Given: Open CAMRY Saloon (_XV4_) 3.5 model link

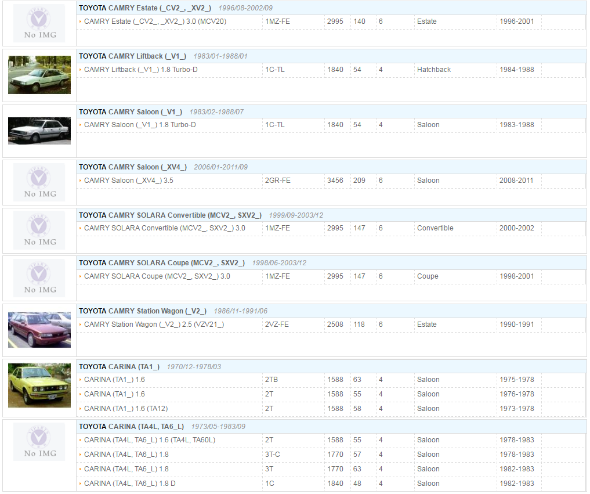Looking at the screenshot, I should click(x=129, y=181).
